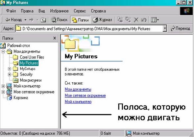This screenshot has height=137, width=194.
Task: Click the Мои рисунки folder icon
Action: pos(15,80)
